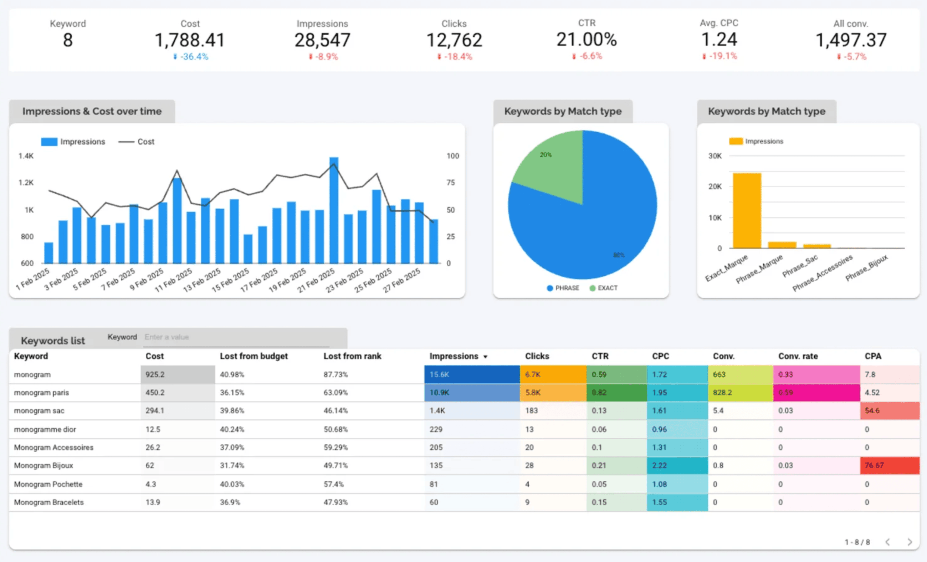
Task: Click the Monogram Bijoux red CPA cell
Action: pos(889,465)
